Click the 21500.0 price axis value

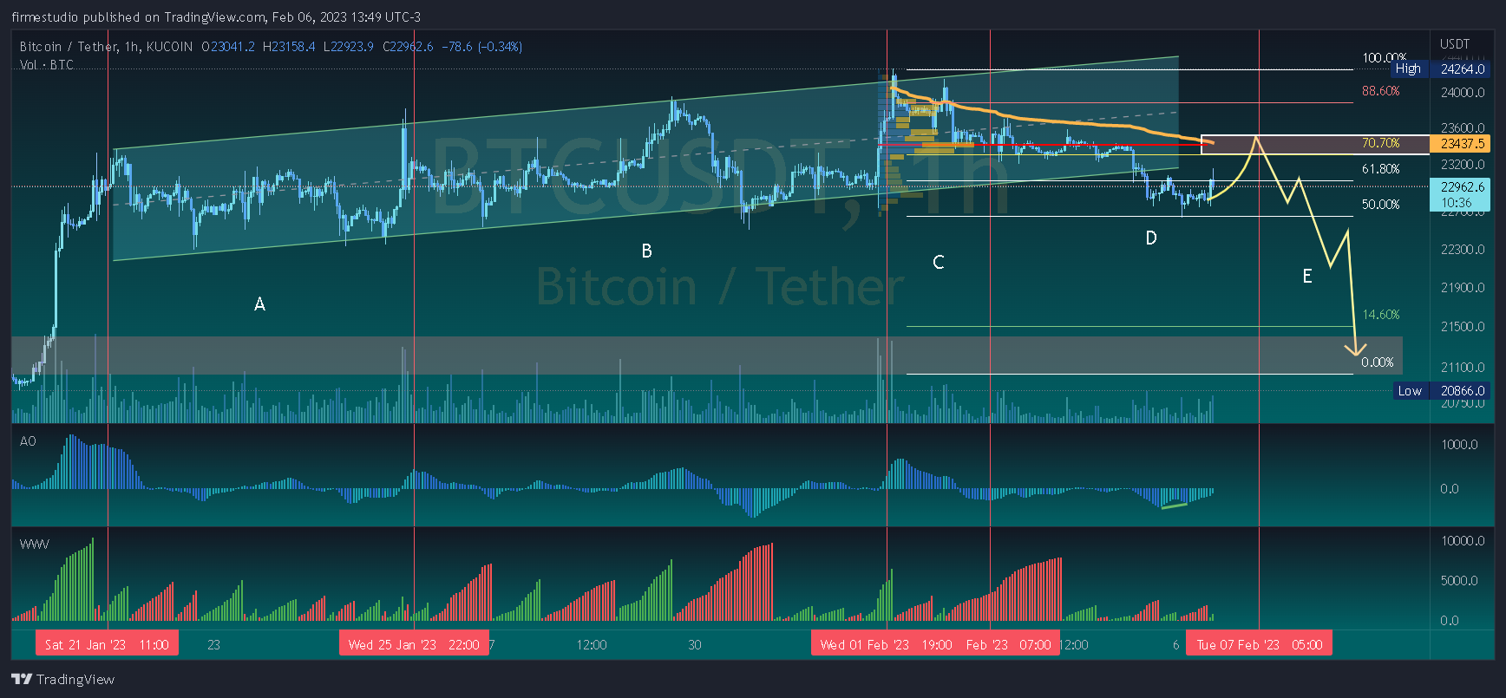(x=1463, y=326)
